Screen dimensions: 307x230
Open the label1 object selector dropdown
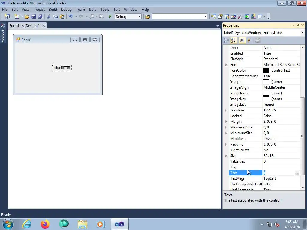302,33
